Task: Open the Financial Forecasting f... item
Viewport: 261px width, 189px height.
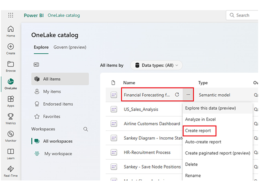Action: click(147, 95)
